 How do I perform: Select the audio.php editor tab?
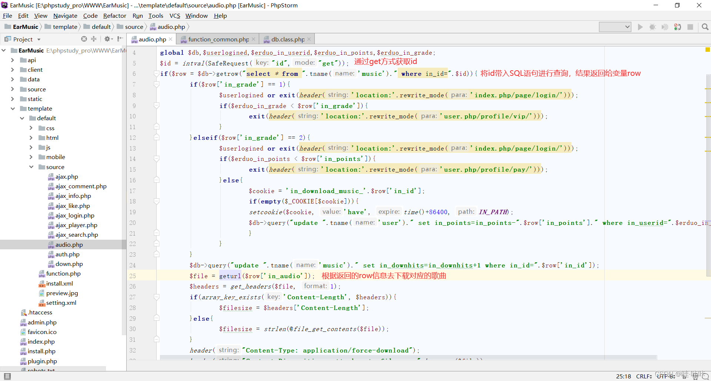tap(152, 39)
